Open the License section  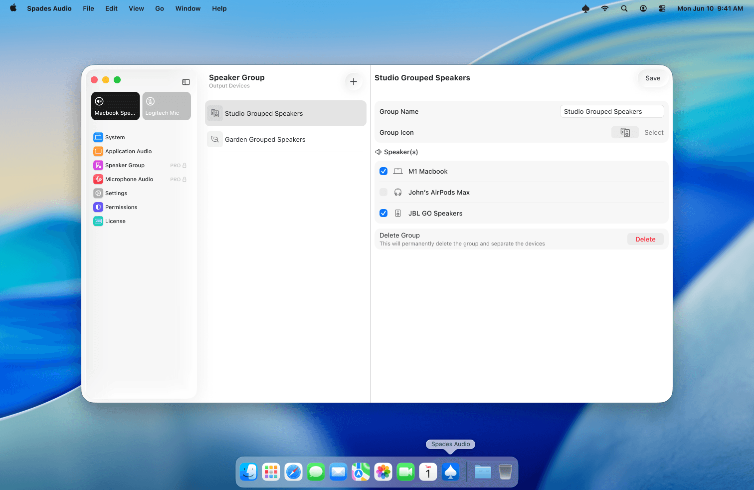click(x=115, y=221)
